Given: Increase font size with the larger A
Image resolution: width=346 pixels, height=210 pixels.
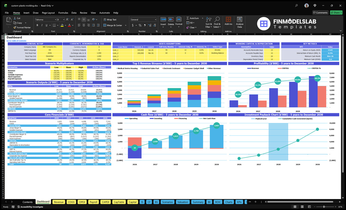Looking at the screenshot, I should [67, 20].
